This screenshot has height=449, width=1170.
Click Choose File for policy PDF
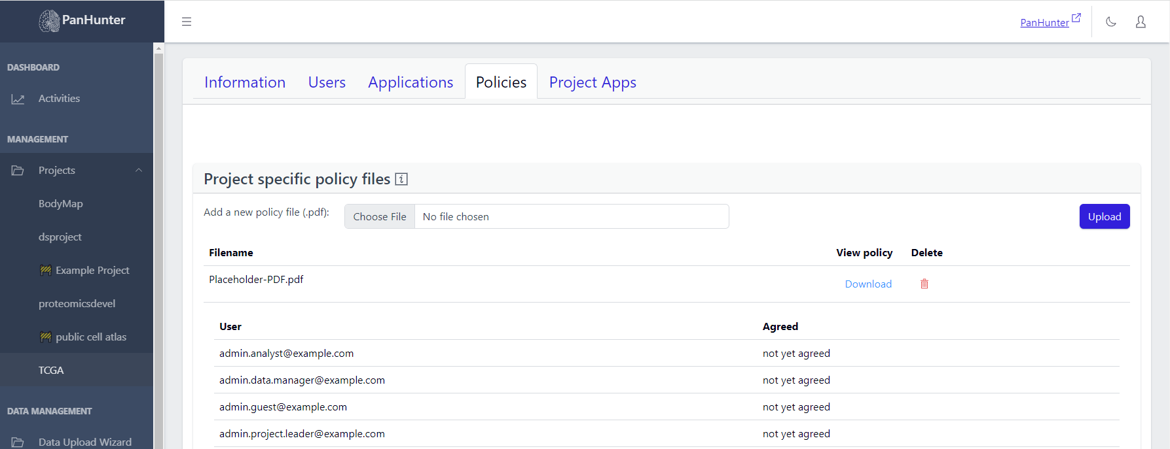(x=380, y=217)
